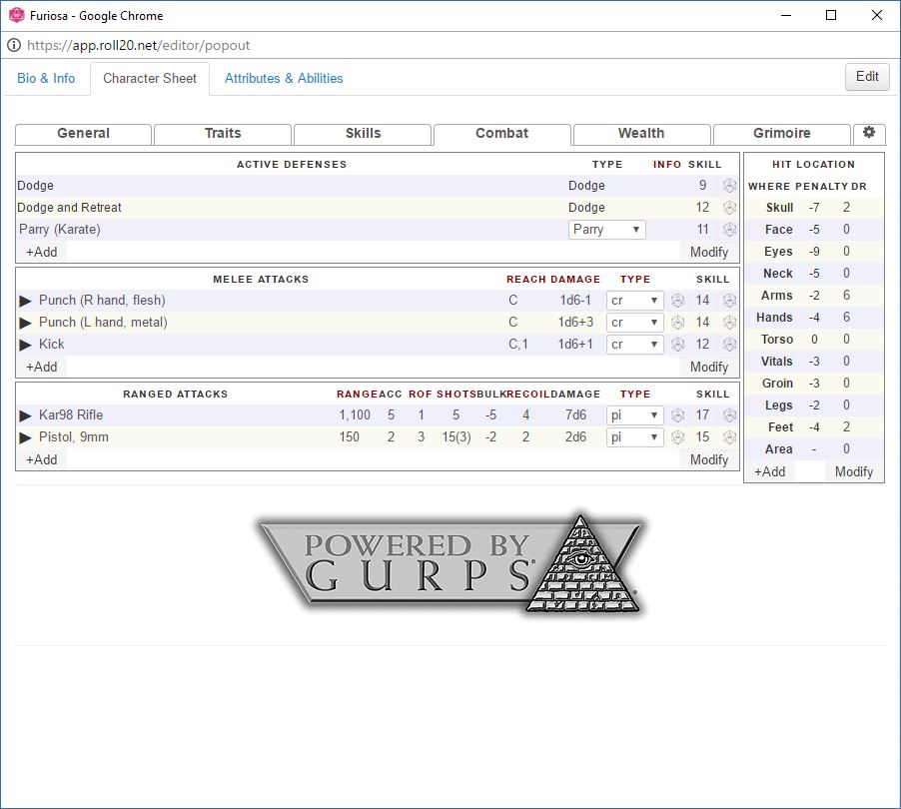Roll skill dice for Kar98 Rifle
The image size is (901, 809).
coord(729,415)
